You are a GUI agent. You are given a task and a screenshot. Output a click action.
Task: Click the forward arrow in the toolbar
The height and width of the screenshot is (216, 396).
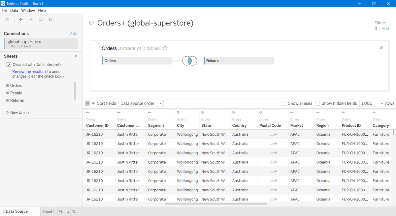tap(31, 19)
